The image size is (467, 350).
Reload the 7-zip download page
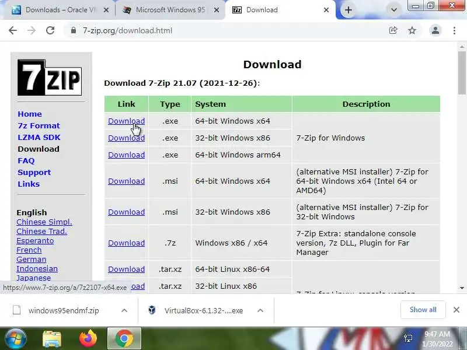50,30
